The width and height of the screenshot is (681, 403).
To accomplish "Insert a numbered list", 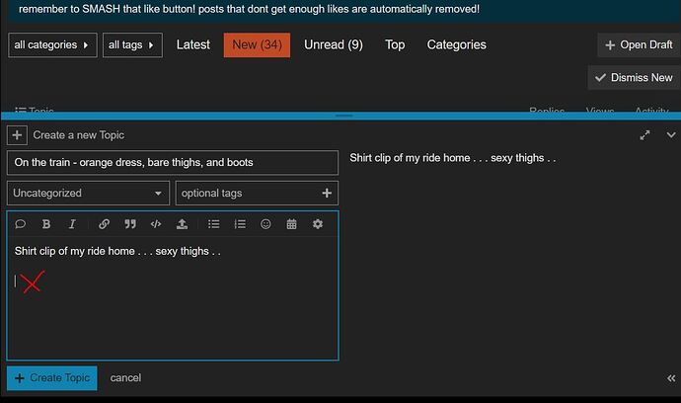I will pyautogui.click(x=240, y=224).
